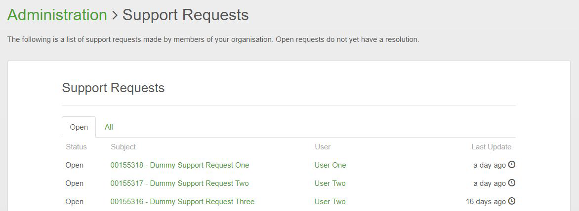
Task: Switch to the All requests tab
Action: pyautogui.click(x=109, y=127)
